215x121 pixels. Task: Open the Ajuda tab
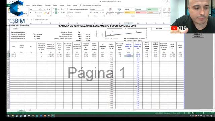click(x=75, y=5)
